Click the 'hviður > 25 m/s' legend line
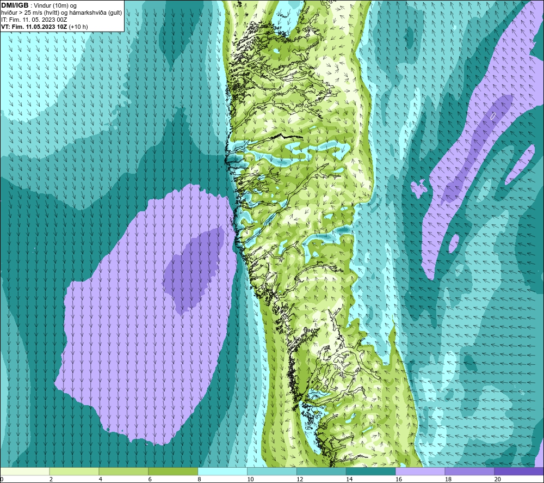Image resolution: width=544 pixels, height=483 pixels. (x=61, y=13)
